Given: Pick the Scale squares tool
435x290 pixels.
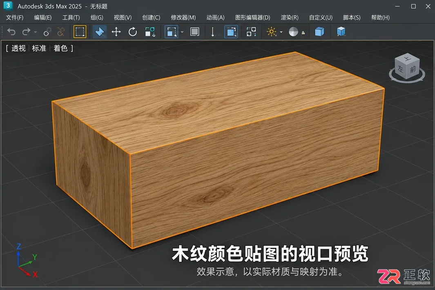Looking at the screenshot, I should [150, 31].
